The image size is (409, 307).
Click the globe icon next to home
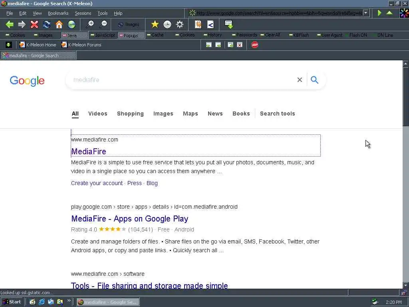pos(71,24)
